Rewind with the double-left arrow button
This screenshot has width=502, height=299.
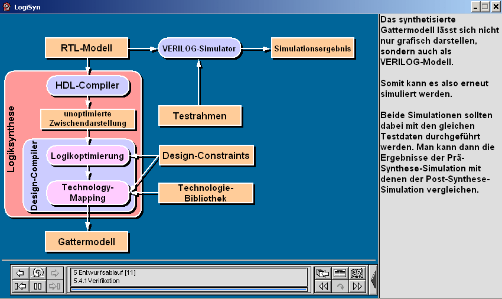(322, 286)
